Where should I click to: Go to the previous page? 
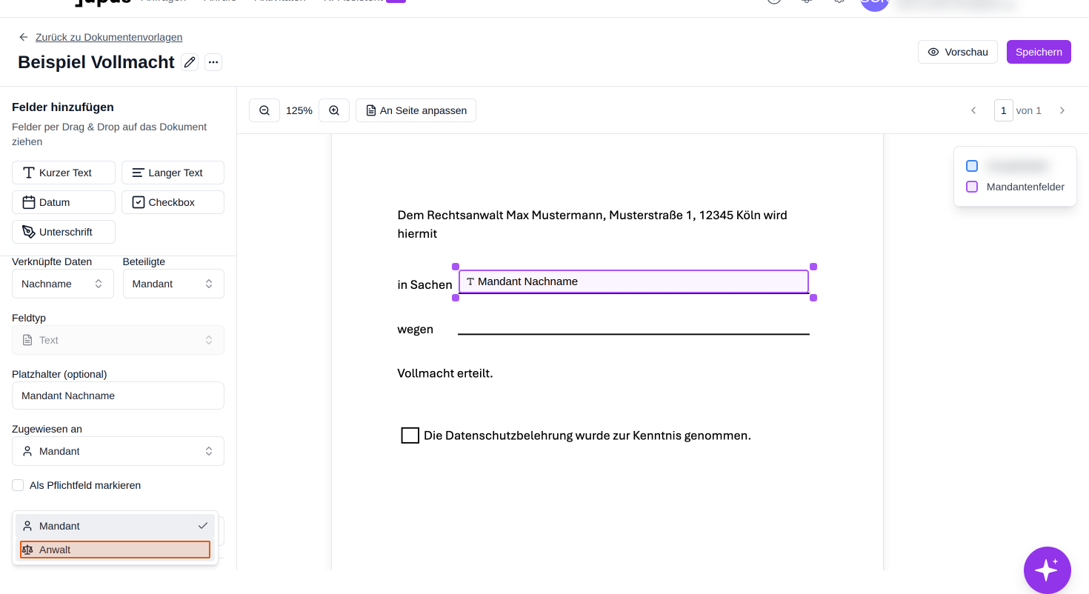pyautogui.click(x=973, y=110)
